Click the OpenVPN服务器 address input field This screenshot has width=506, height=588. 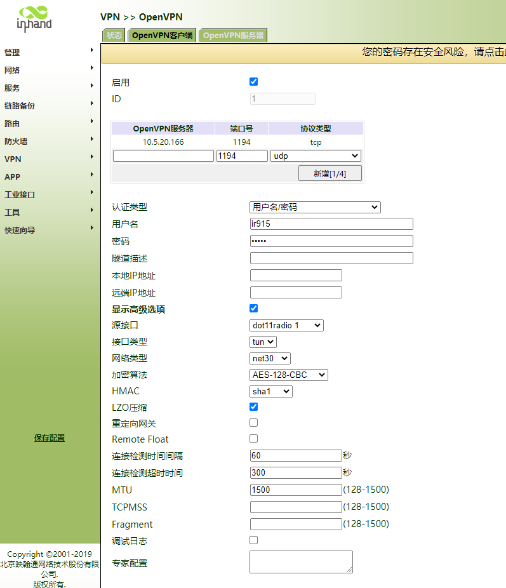point(163,156)
